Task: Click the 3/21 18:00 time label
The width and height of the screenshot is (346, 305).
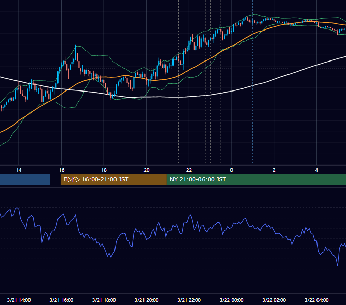Action: [x=104, y=300]
